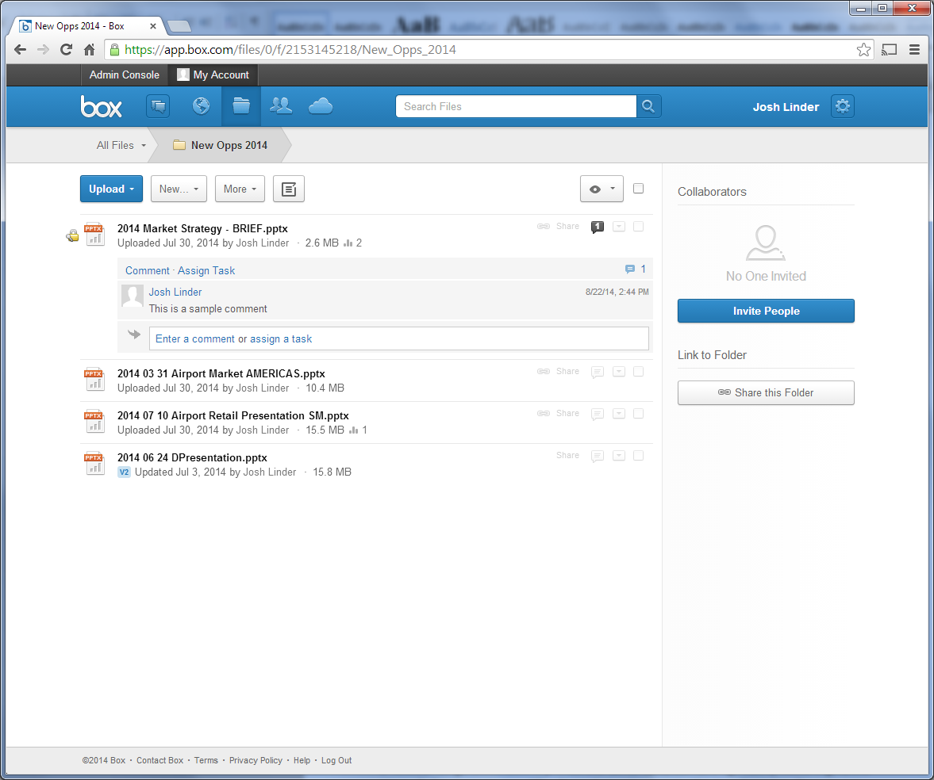The width and height of the screenshot is (934, 780).
Task: Select the globe icon in the header
Action: point(201,105)
